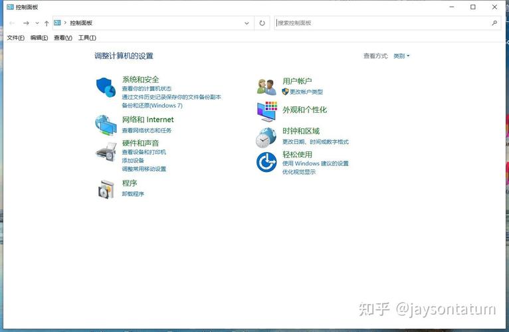
Task: Open the 用户帐户 category link
Action: click(297, 81)
